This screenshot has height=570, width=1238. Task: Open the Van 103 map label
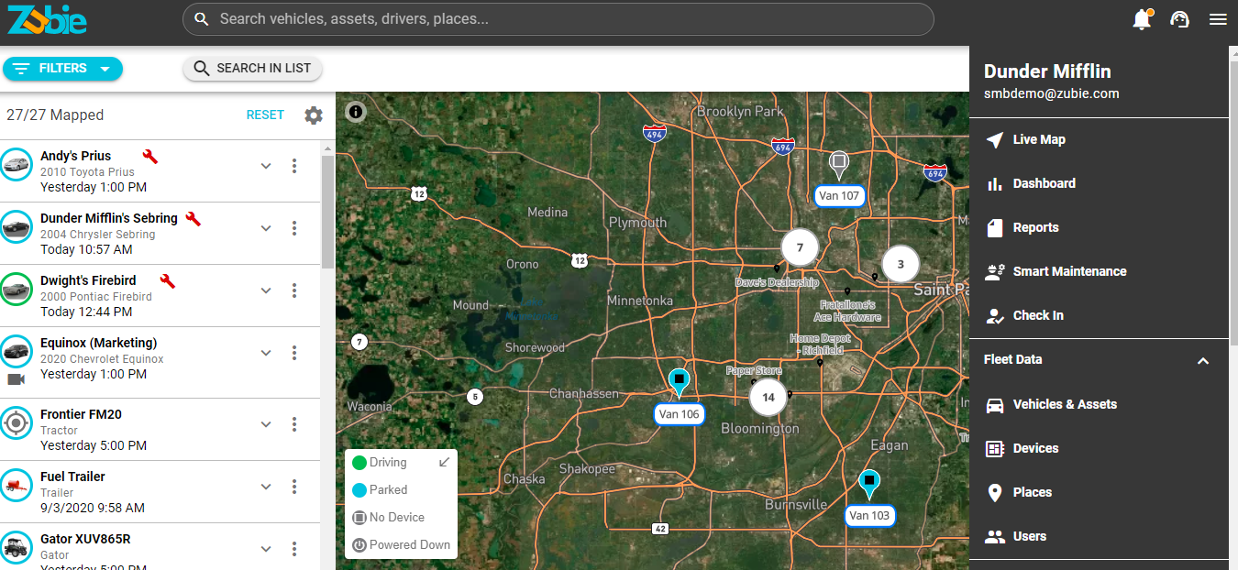click(869, 516)
